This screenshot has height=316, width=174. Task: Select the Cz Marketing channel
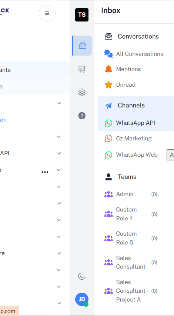pyautogui.click(x=134, y=139)
